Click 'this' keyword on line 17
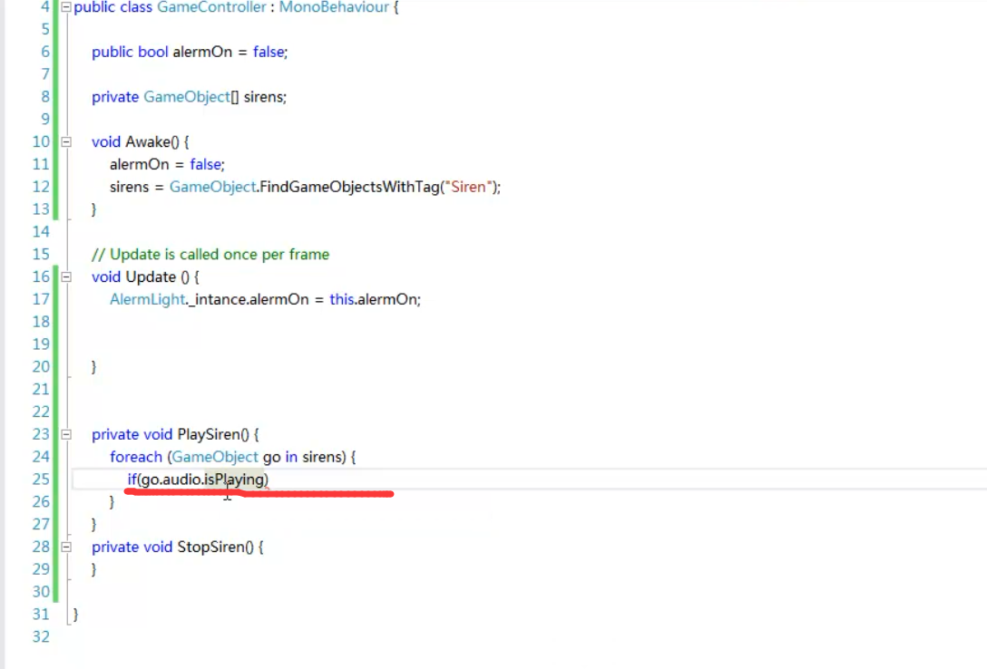This screenshot has height=669, width=987. point(341,300)
